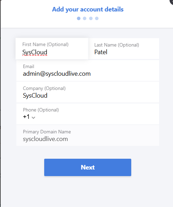
Task: Click the Company field showing SysCloud
Action: tap(88, 92)
